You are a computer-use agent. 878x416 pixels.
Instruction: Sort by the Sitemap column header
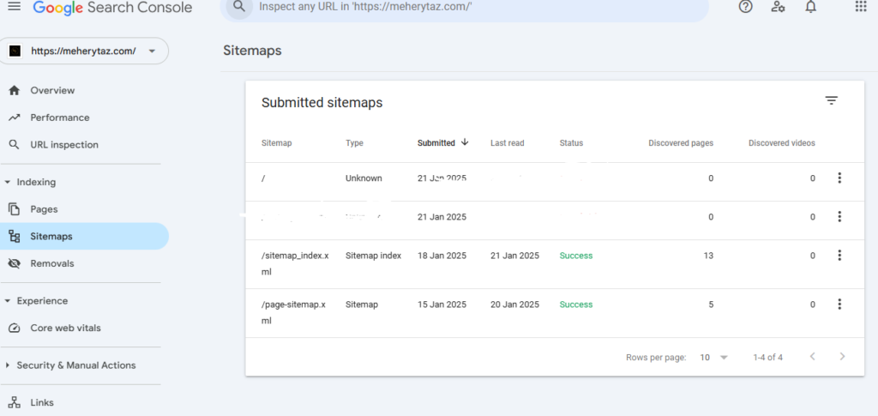pos(277,142)
